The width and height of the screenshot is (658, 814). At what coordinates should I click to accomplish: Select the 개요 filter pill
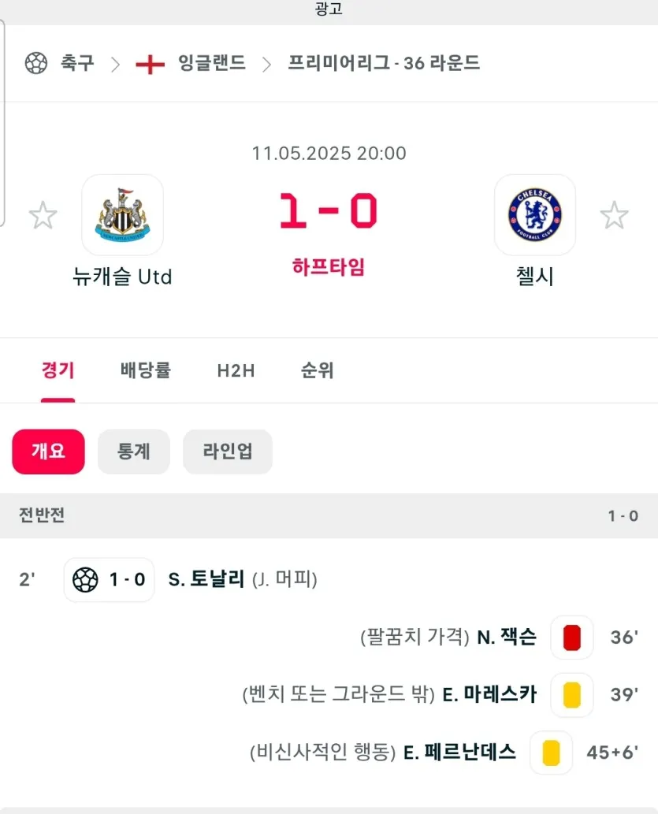click(48, 452)
